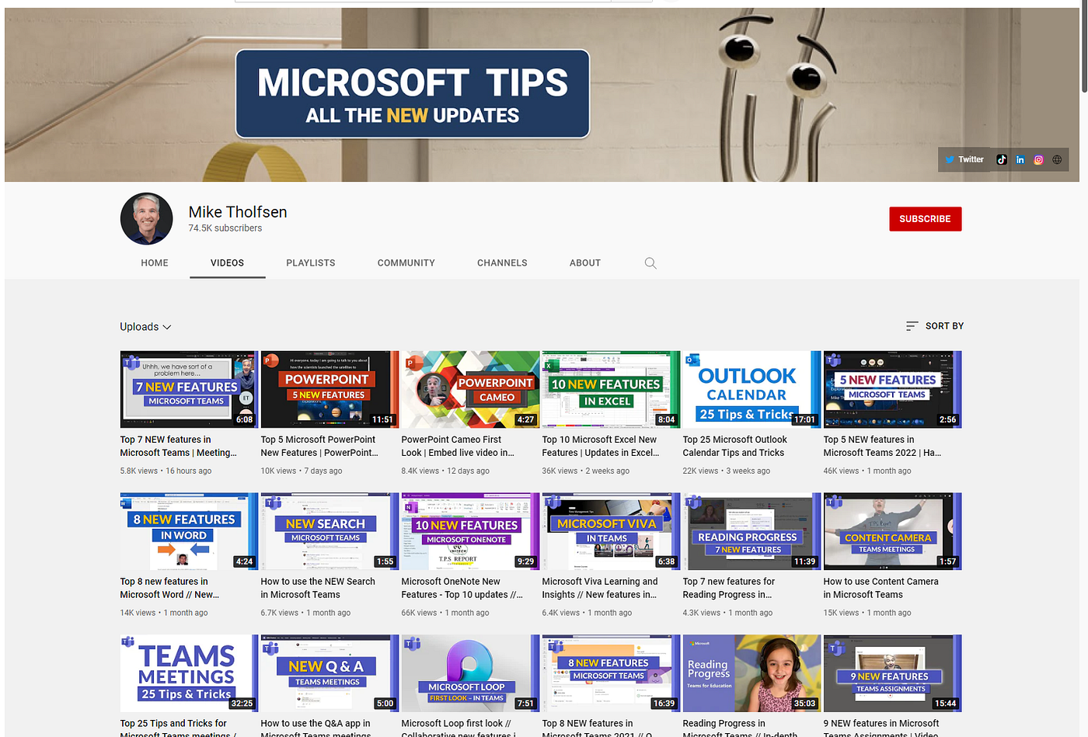This screenshot has width=1088, height=737.
Task: Open the Content Camera Teams Meetings thumbnail
Action: [x=892, y=531]
